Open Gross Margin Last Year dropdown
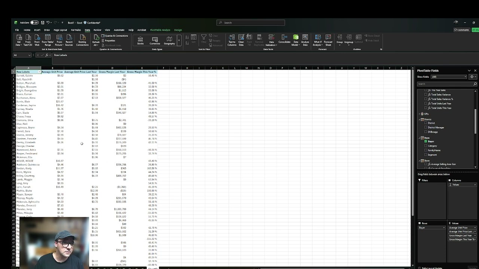Viewport: 479px width, 269px height. click(475, 235)
